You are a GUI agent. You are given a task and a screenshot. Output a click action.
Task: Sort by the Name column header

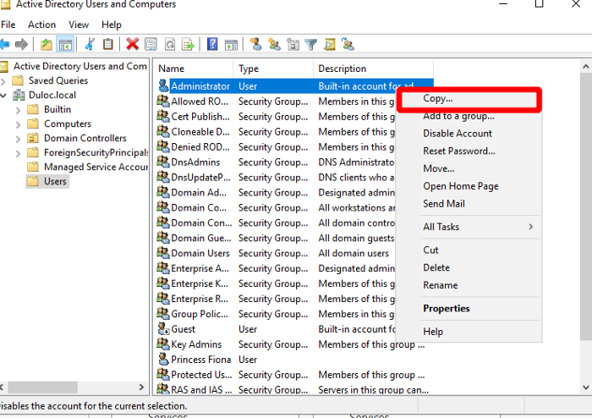click(194, 69)
